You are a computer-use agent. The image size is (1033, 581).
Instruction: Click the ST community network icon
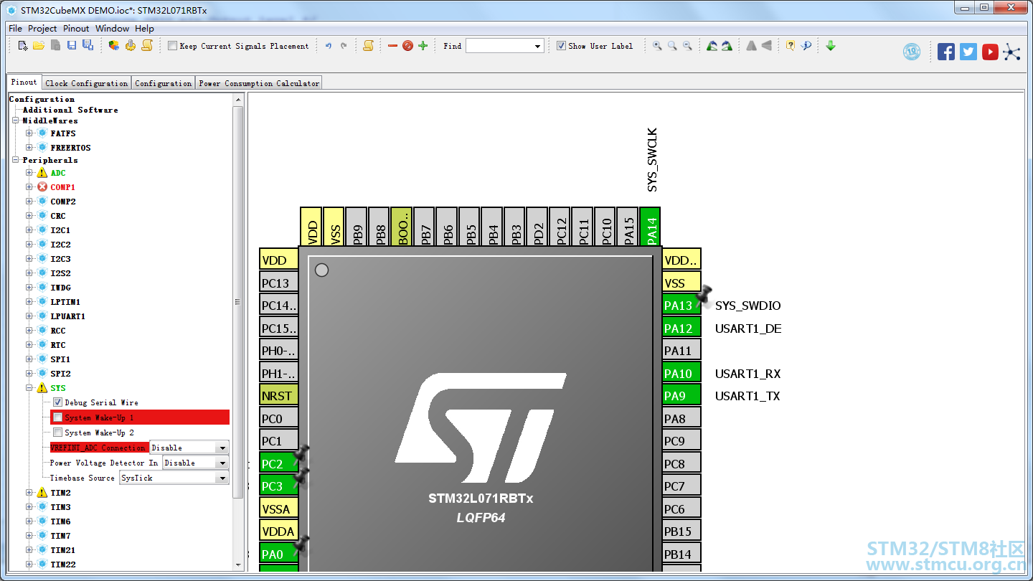(x=1011, y=52)
